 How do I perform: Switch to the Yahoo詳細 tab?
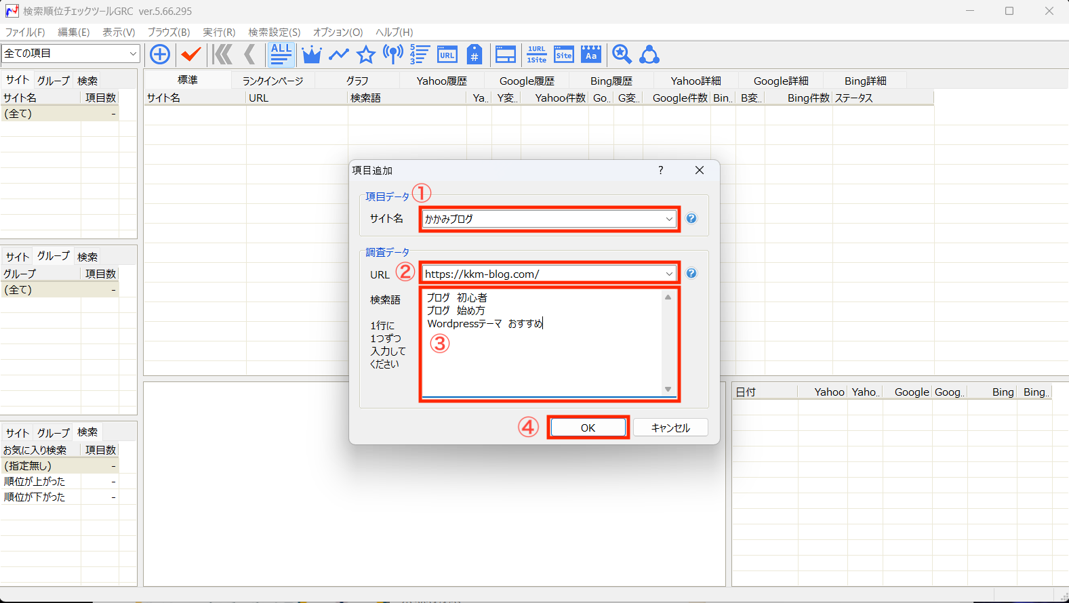click(695, 81)
